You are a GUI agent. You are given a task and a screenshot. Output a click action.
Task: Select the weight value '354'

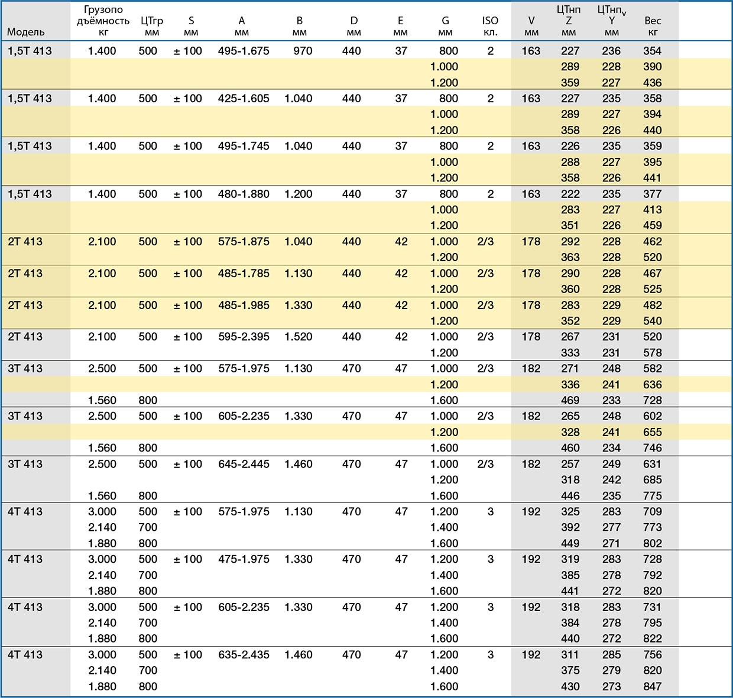click(x=653, y=51)
